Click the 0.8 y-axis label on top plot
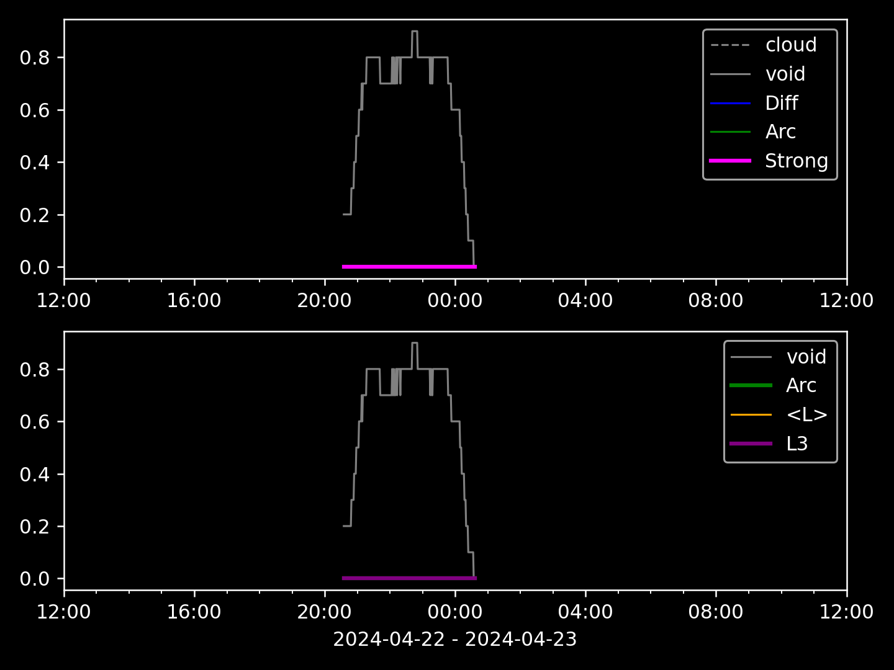The height and width of the screenshot is (670, 894). pos(34,58)
